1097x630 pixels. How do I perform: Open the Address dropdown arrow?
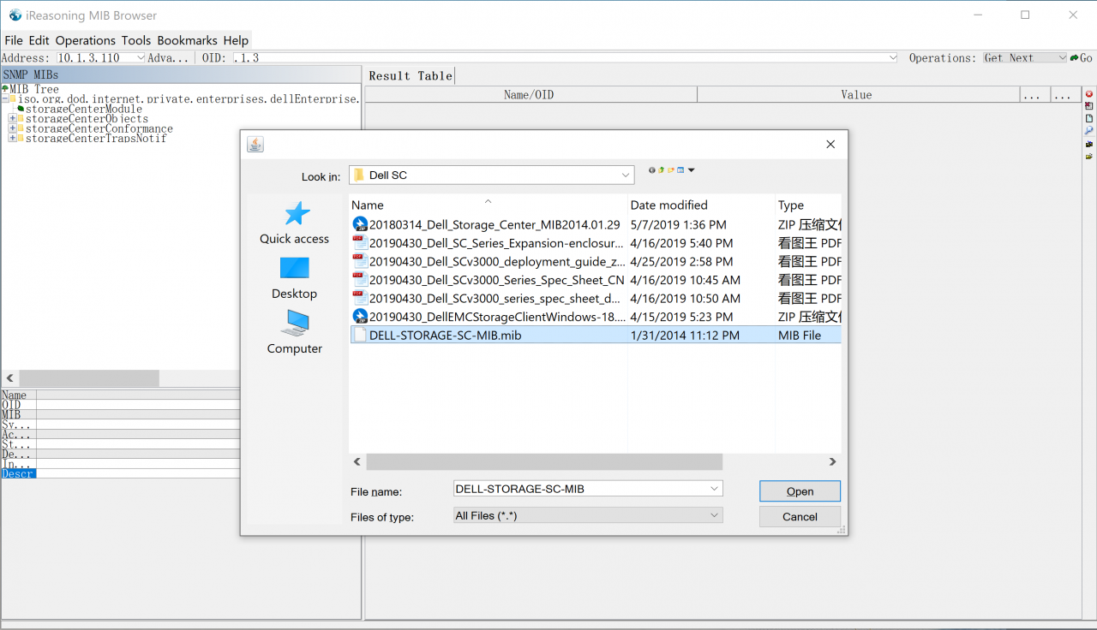pyautogui.click(x=141, y=58)
